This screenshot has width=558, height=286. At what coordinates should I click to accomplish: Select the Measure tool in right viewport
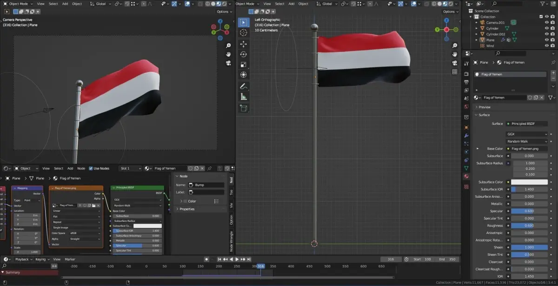click(244, 97)
